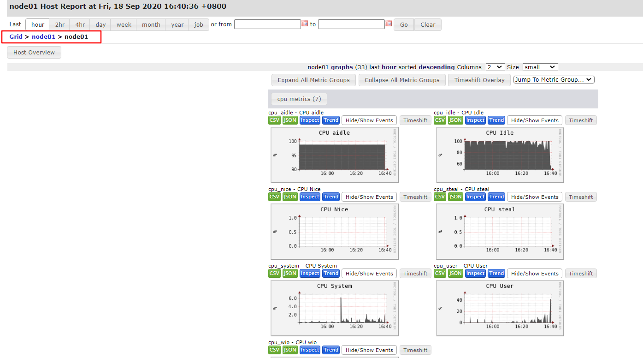Focus the from date input field

(267, 24)
